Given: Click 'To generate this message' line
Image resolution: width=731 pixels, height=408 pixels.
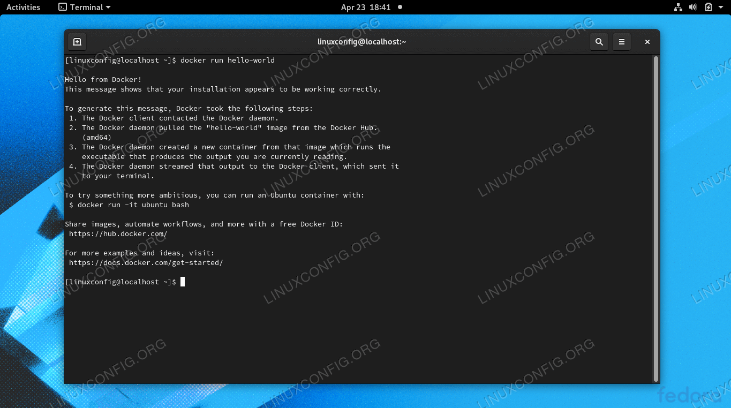Looking at the screenshot, I should 189,109.
